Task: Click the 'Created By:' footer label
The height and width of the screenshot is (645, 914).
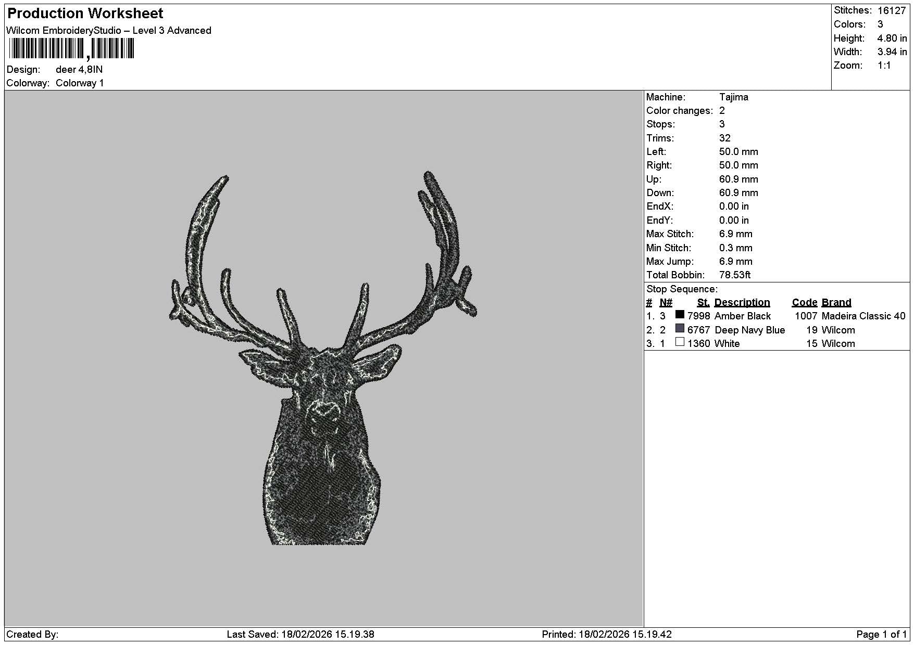Action: [32, 635]
